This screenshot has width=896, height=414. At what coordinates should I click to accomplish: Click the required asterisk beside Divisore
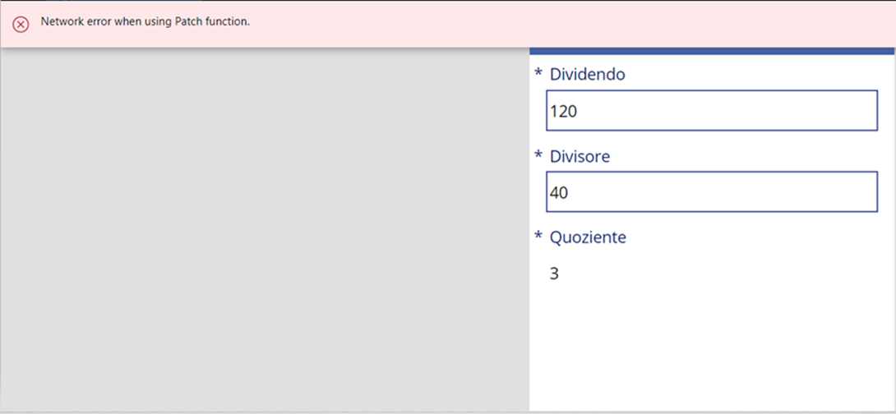pyautogui.click(x=538, y=156)
